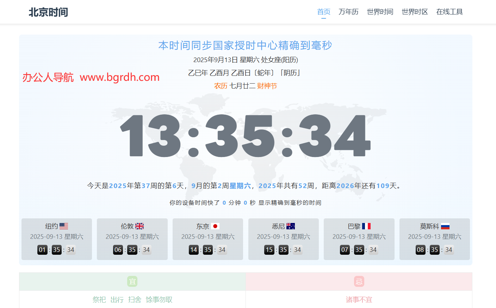Open the 万年历 menu item
The width and height of the screenshot is (496, 308).
[348, 12]
